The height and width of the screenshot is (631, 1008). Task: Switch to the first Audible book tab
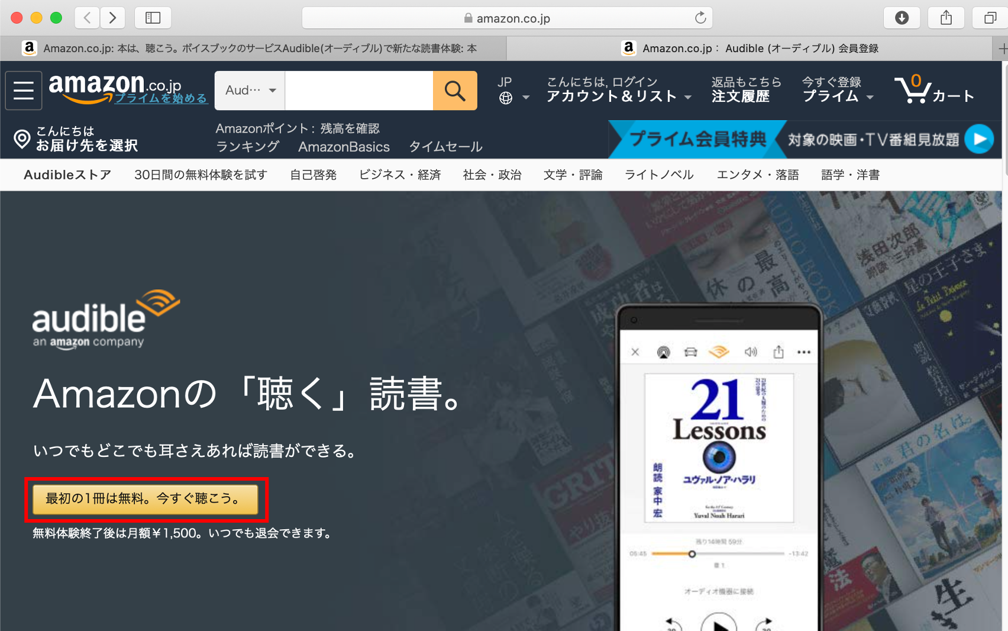click(x=253, y=49)
